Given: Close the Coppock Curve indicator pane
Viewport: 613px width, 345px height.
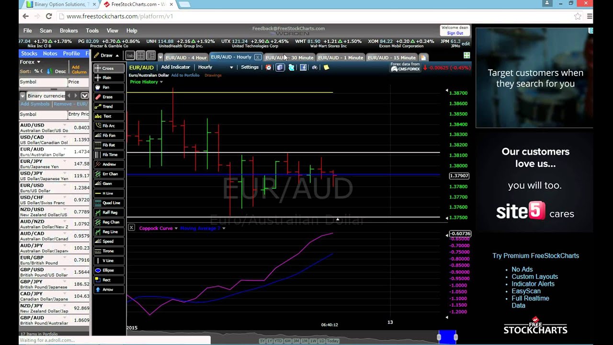Looking at the screenshot, I should click(x=131, y=228).
